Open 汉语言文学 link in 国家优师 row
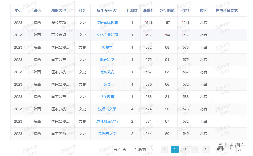Viewport: 253px width, 156px height. (107, 134)
